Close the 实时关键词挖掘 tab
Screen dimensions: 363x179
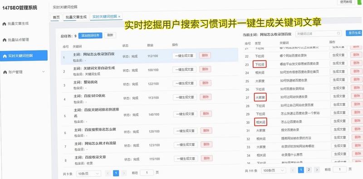(x=119, y=17)
